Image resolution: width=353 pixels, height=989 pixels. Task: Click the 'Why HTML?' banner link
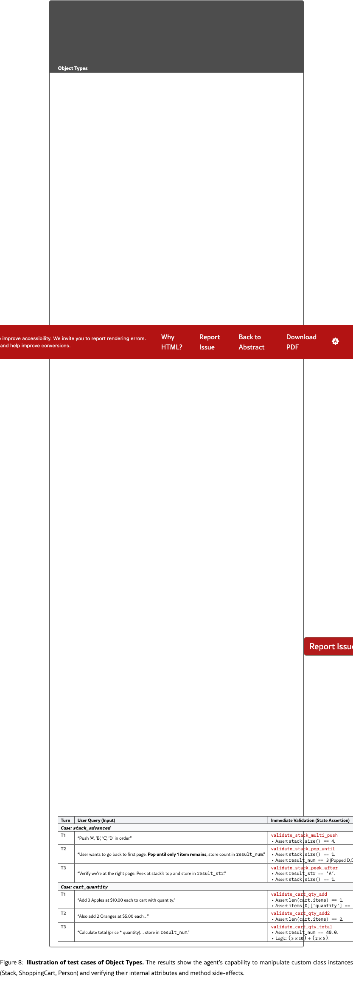pos(171,342)
